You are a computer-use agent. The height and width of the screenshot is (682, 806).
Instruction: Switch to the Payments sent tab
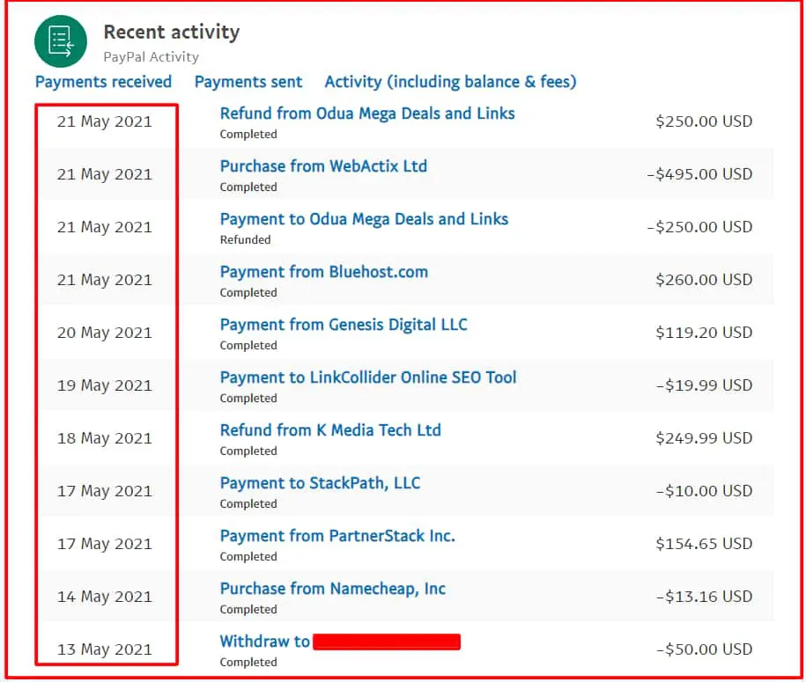[248, 82]
